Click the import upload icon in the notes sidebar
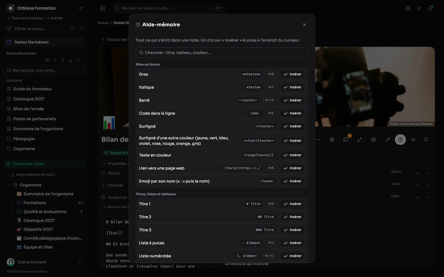This screenshot has height=277, width=444. (x=63, y=60)
